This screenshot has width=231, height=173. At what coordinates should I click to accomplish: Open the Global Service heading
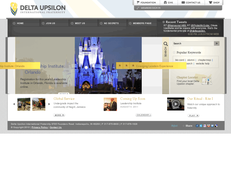click(x=64, y=99)
